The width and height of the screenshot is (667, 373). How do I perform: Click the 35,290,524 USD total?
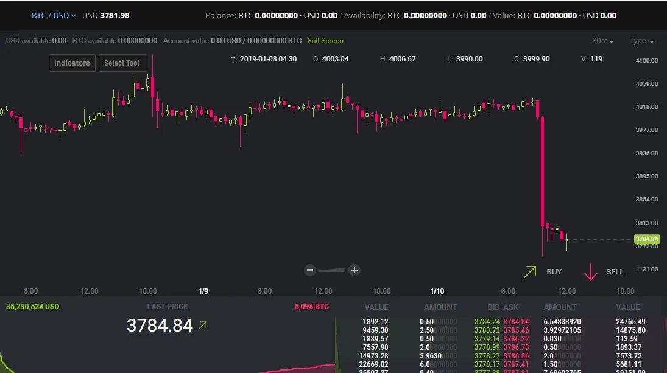click(x=32, y=306)
